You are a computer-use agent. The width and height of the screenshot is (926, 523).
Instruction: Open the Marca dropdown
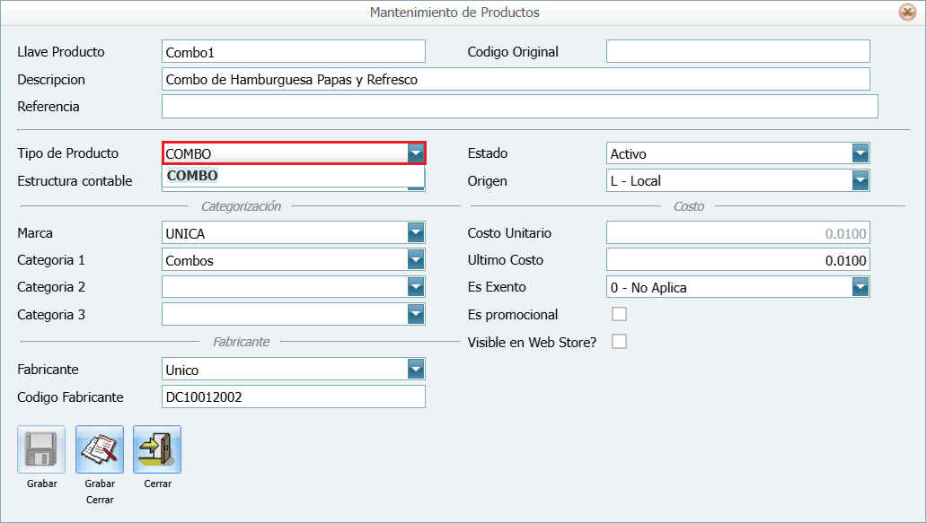pos(415,233)
